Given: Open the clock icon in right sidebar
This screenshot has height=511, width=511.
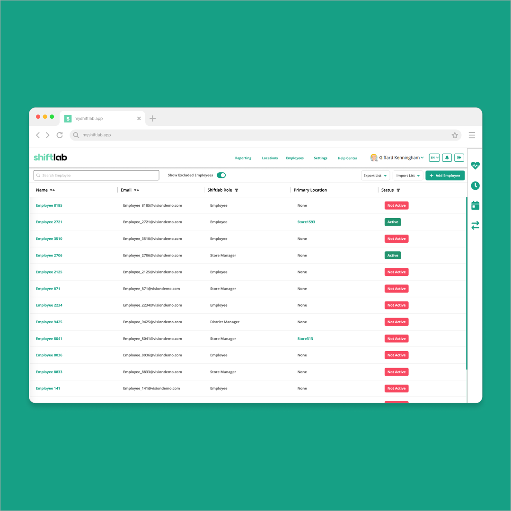Looking at the screenshot, I should pos(475,186).
